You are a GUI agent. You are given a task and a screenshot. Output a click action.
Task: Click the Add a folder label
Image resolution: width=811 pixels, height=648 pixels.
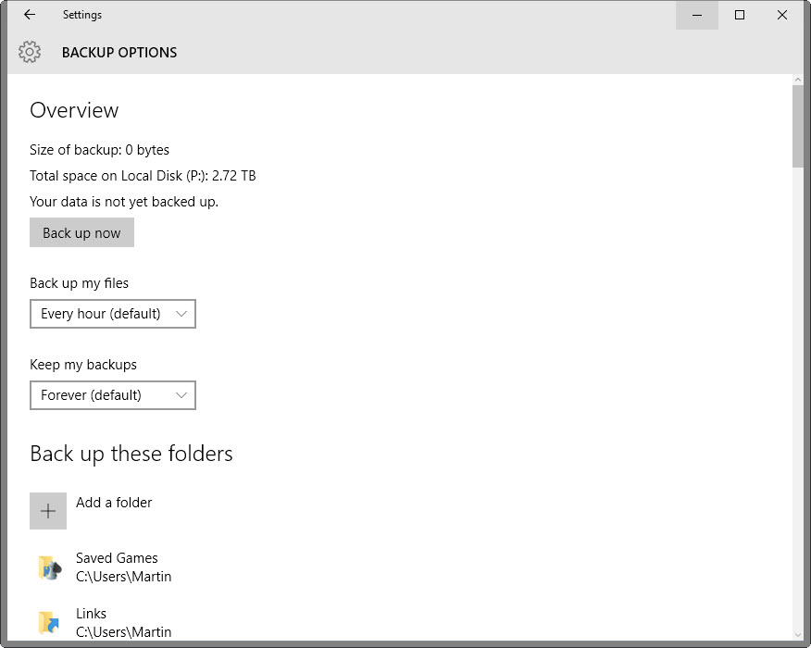click(114, 503)
